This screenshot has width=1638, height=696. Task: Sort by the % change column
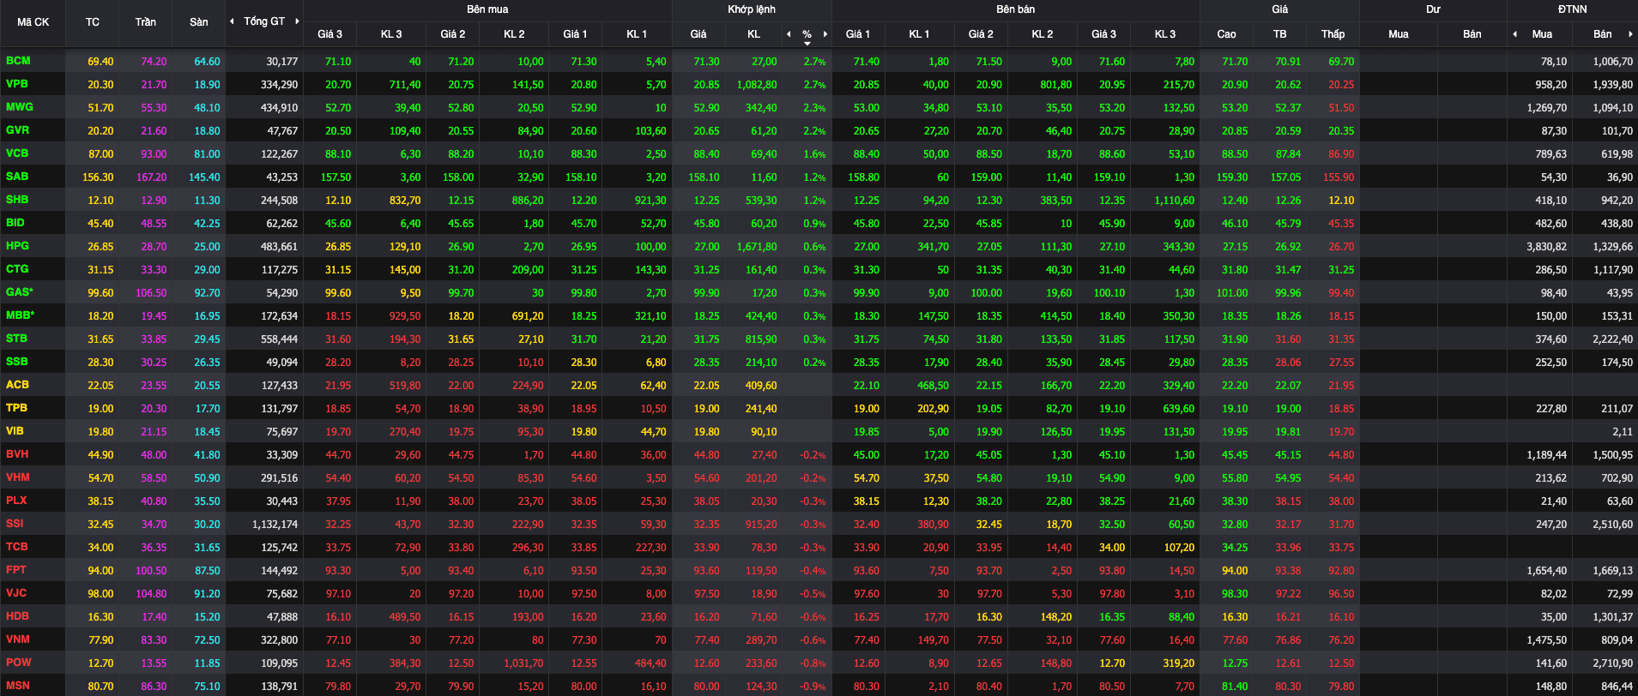pyautogui.click(x=807, y=34)
